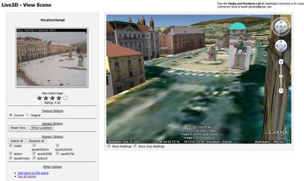
Task: Click the eye center of look joystick
Action: point(281,27)
